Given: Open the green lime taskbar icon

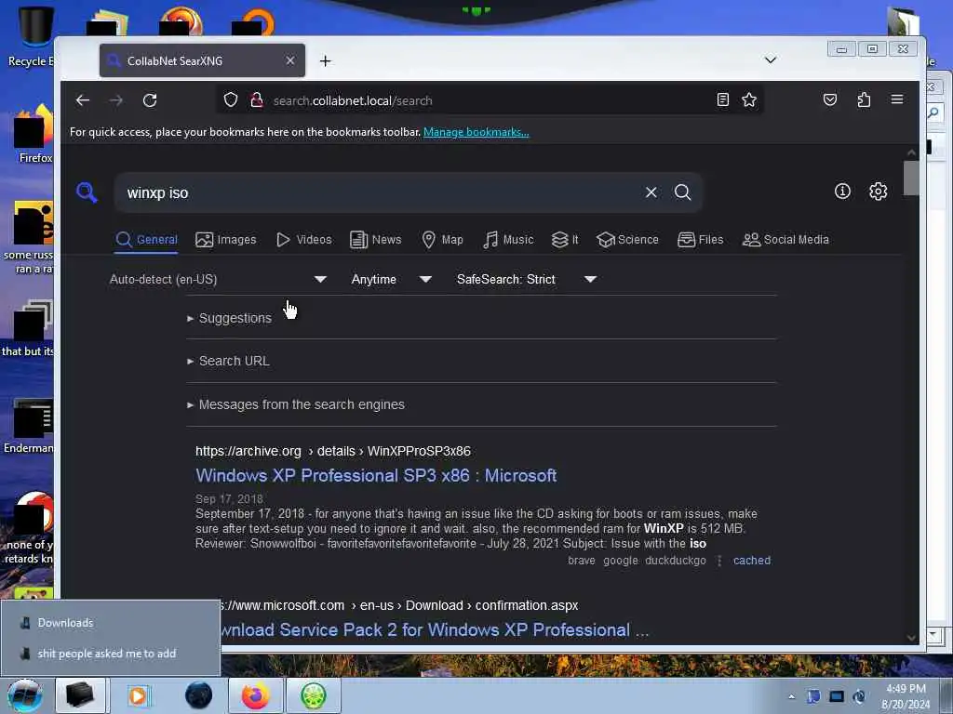Looking at the screenshot, I should [x=313, y=695].
